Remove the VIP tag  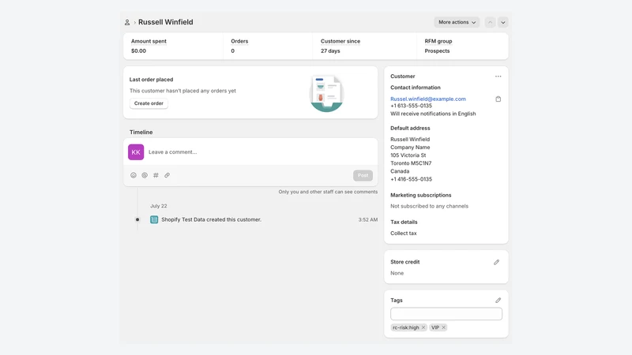443,327
